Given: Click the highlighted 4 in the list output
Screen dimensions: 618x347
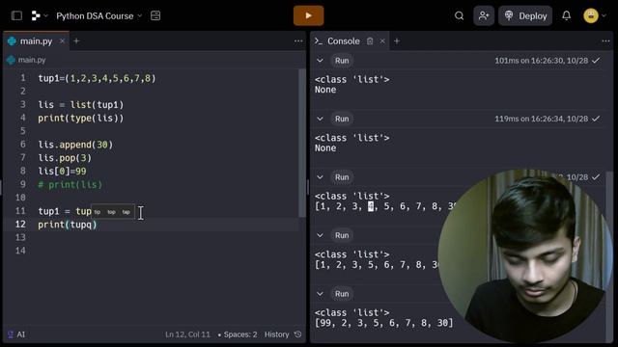Looking at the screenshot, I should [x=371, y=206].
